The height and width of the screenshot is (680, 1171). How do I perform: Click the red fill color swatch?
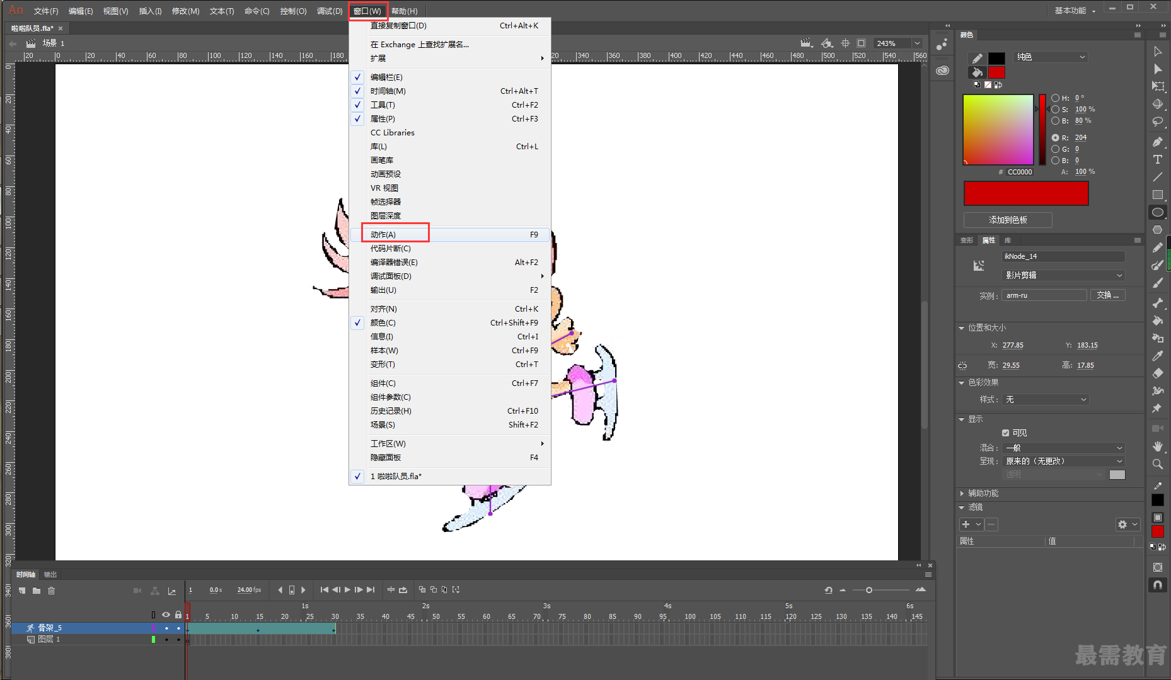[996, 72]
